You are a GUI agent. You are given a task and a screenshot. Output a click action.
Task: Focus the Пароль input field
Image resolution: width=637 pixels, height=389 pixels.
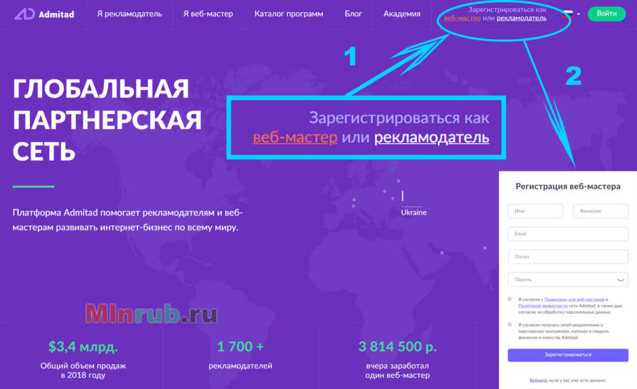pos(568,280)
